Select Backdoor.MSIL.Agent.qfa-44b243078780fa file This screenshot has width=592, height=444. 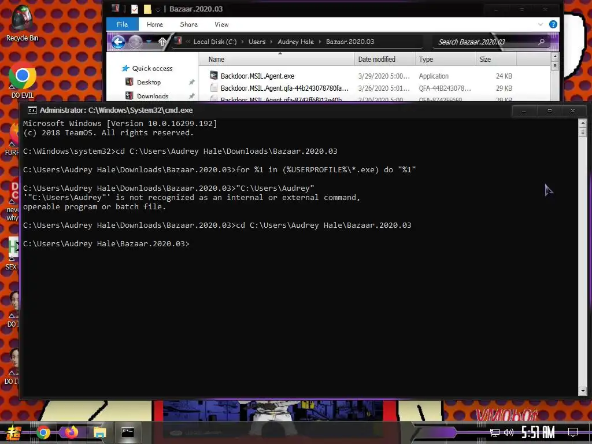[x=284, y=88]
